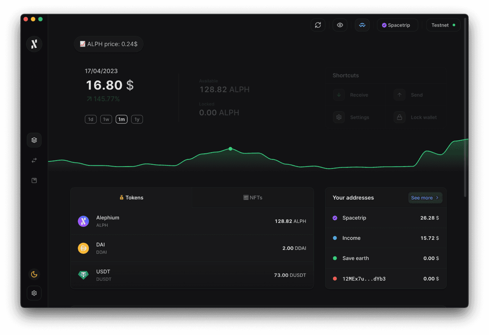Open the Settings shortcut

point(357,117)
